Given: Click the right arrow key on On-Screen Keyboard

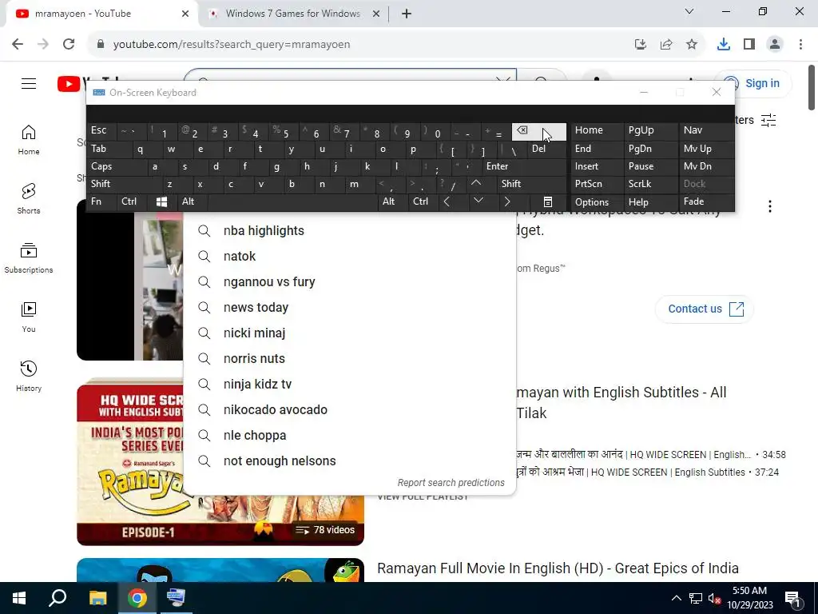Looking at the screenshot, I should click(507, 202).
